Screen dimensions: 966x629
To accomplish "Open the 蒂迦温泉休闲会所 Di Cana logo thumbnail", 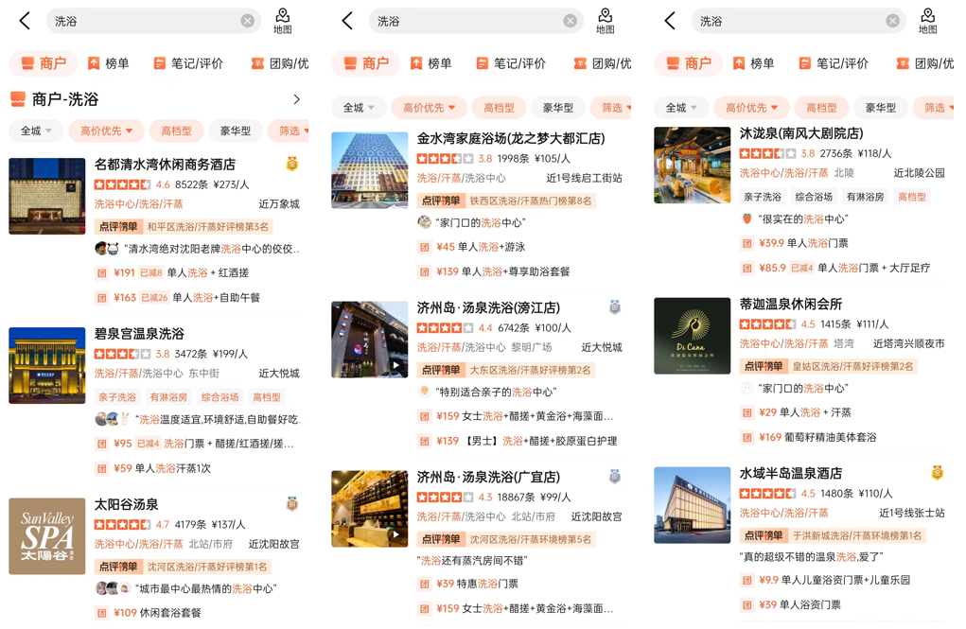I will (x=692, y=336).
